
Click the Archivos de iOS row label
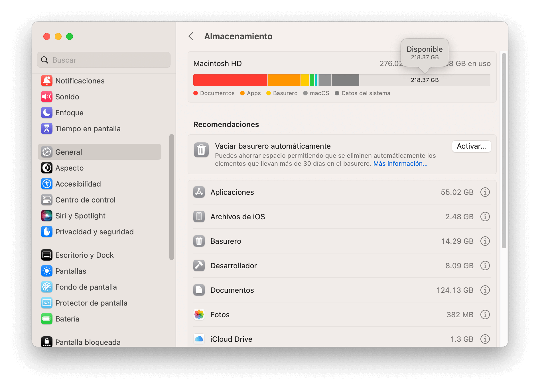pos(238,217)
